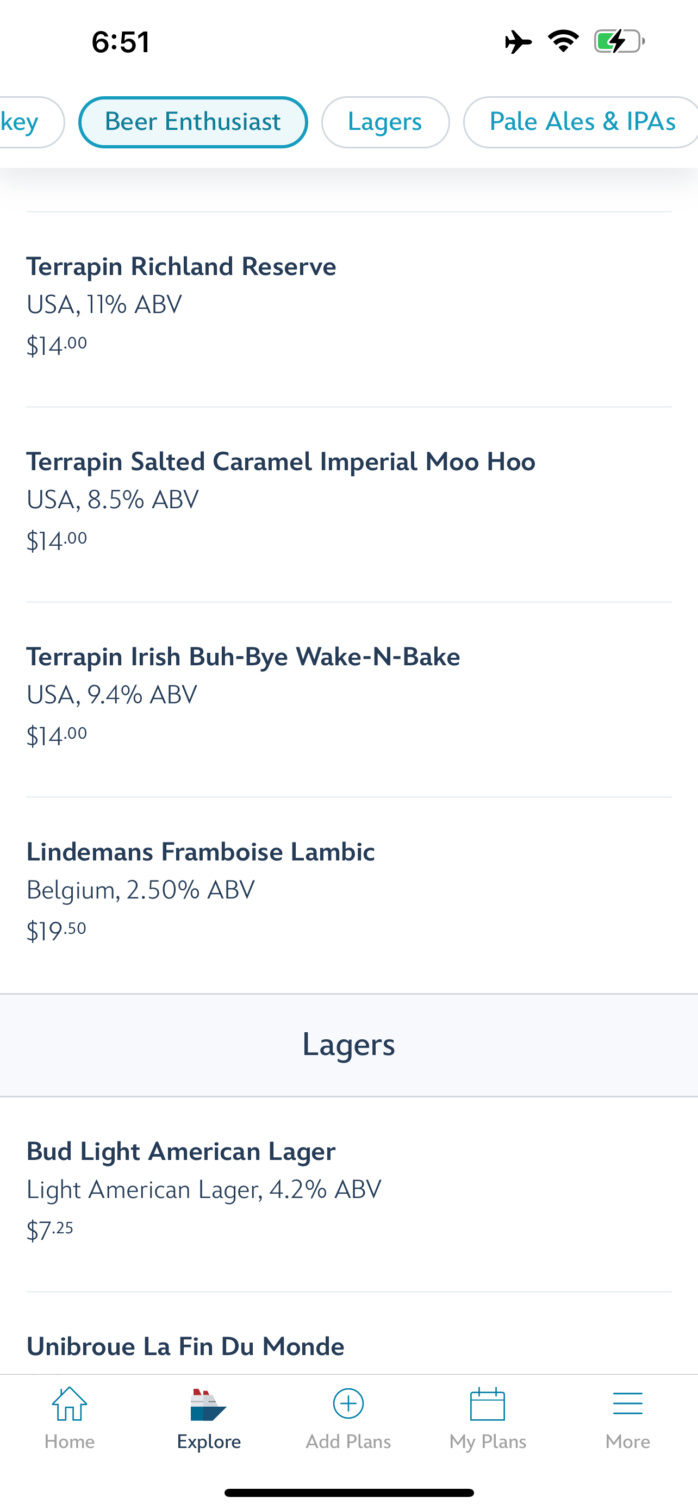Open Terrapin Irish Buh-Bye Wake-N-Bake
Viewport: 698px width, 1510px height.
click(x=348, y=700)
